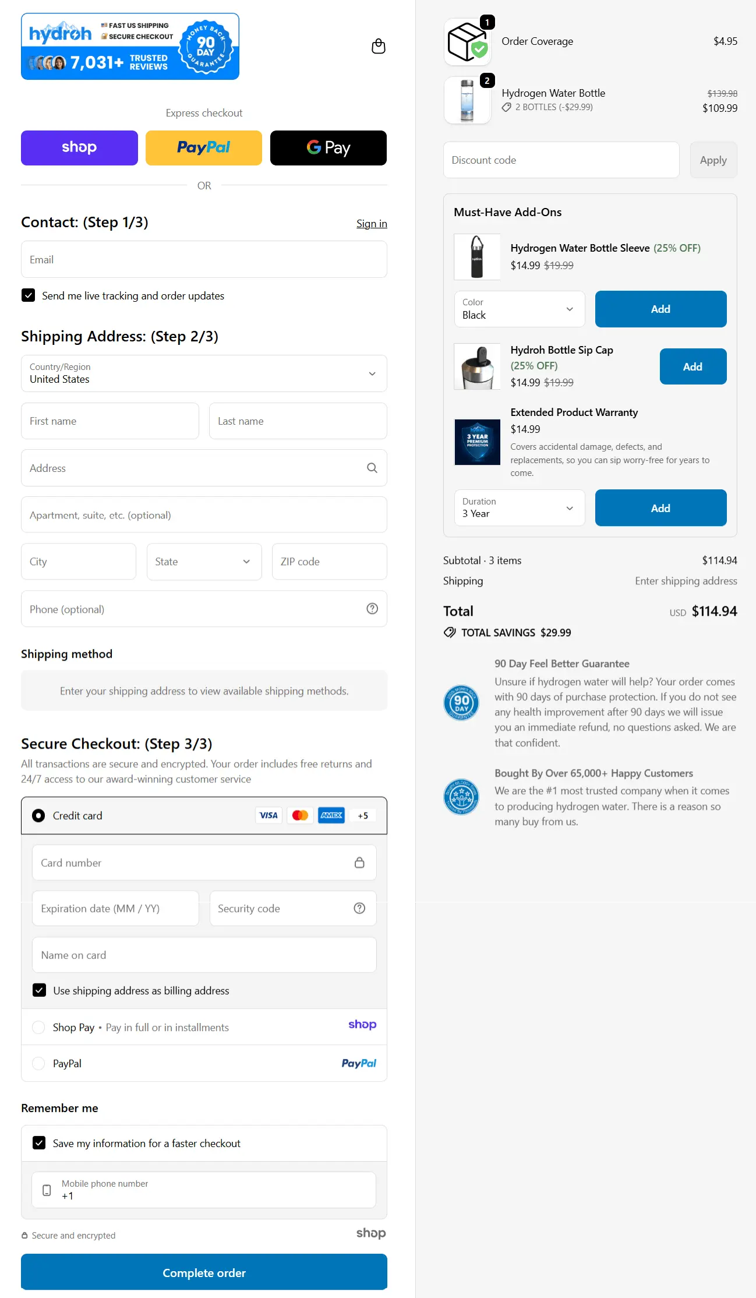The image size is (756, 1298).
Task: Open the warranty Duration dropdown
Action: 519,507
